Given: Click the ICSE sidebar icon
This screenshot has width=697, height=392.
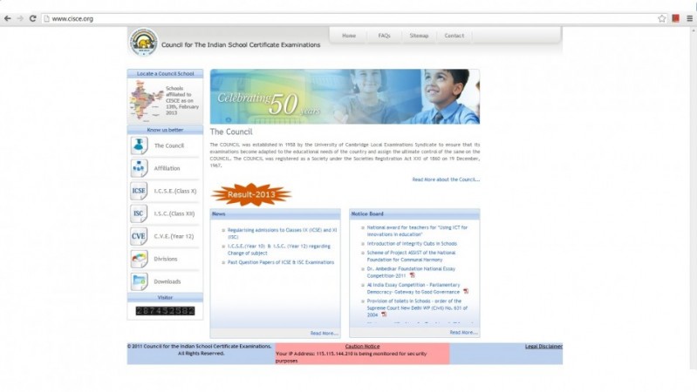Looking at the screenshot, I should [x=139, y=191].
